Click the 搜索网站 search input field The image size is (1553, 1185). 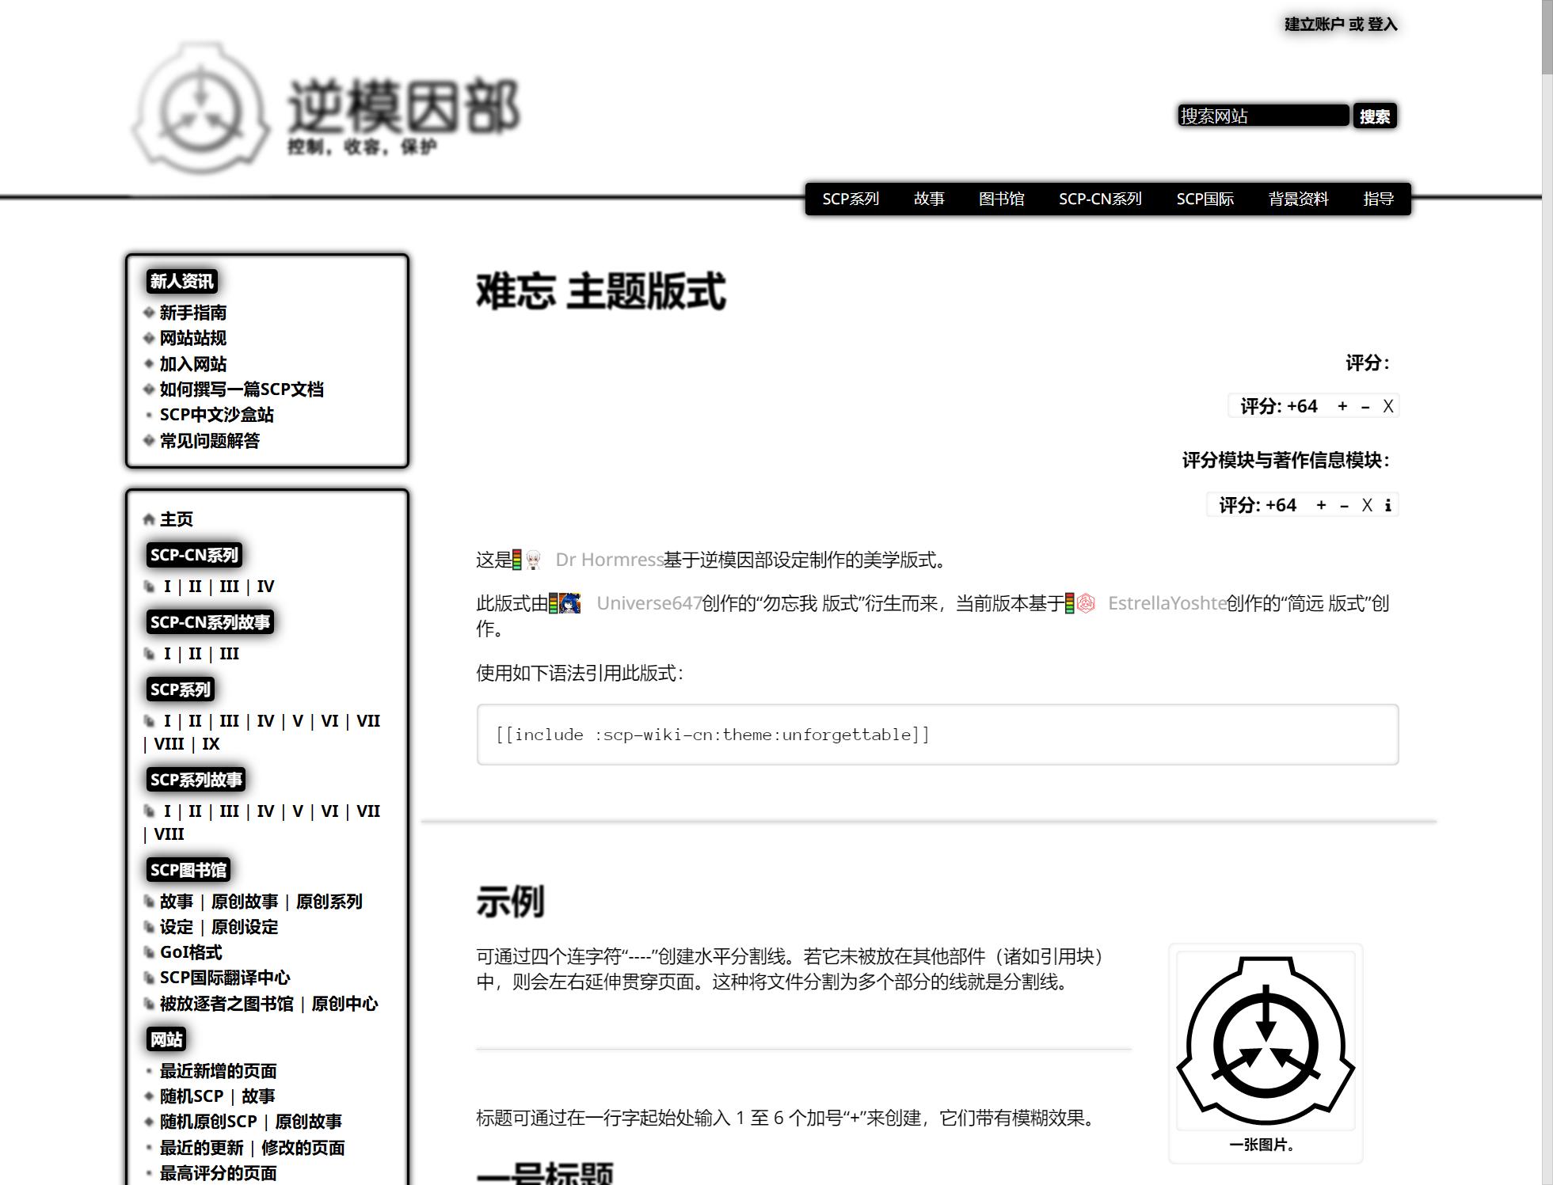click(x=1262, y=116)
